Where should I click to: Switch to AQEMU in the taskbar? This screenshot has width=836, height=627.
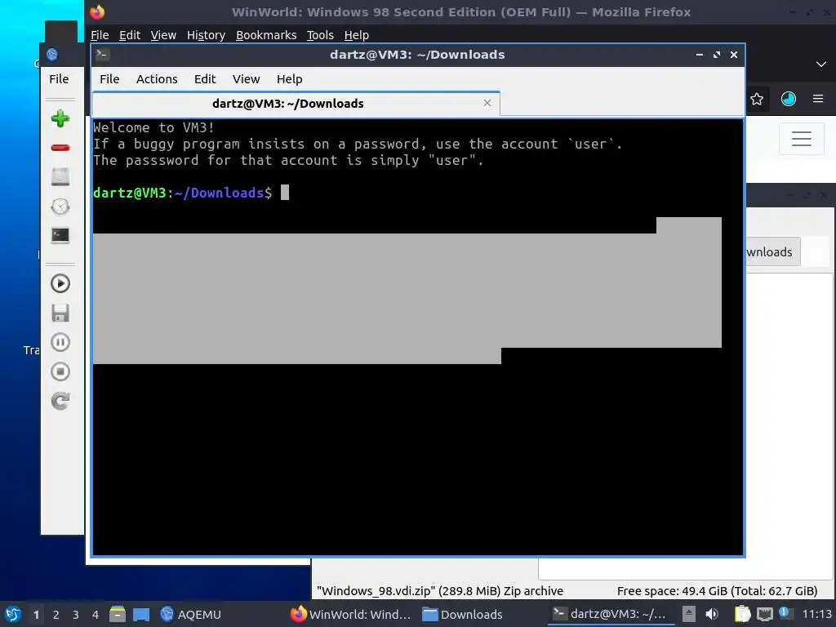point(191,614)
